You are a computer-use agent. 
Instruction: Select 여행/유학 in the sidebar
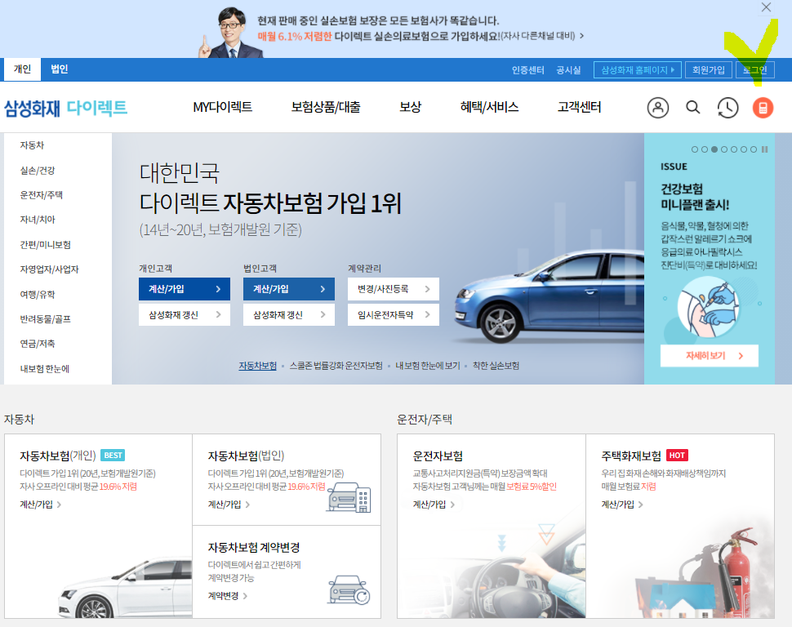pos(38,295)
